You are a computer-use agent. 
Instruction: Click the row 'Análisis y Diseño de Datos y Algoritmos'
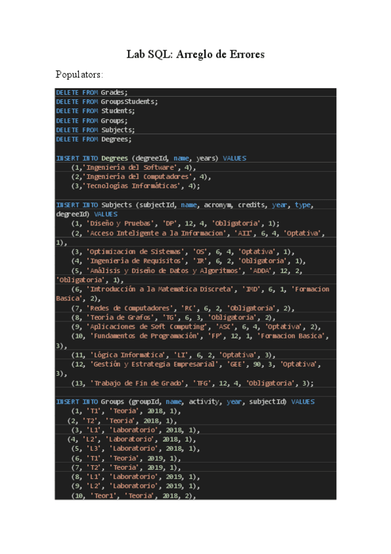click(x=187, y=270)
